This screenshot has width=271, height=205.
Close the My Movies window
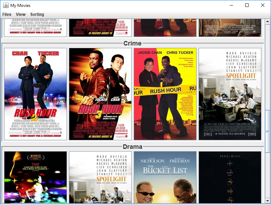click(x=263, y=6)
